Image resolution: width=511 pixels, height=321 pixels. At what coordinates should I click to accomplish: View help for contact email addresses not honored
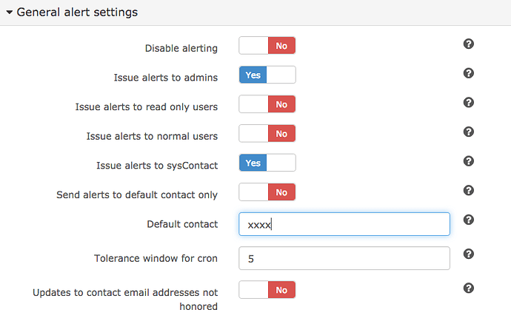468,288
